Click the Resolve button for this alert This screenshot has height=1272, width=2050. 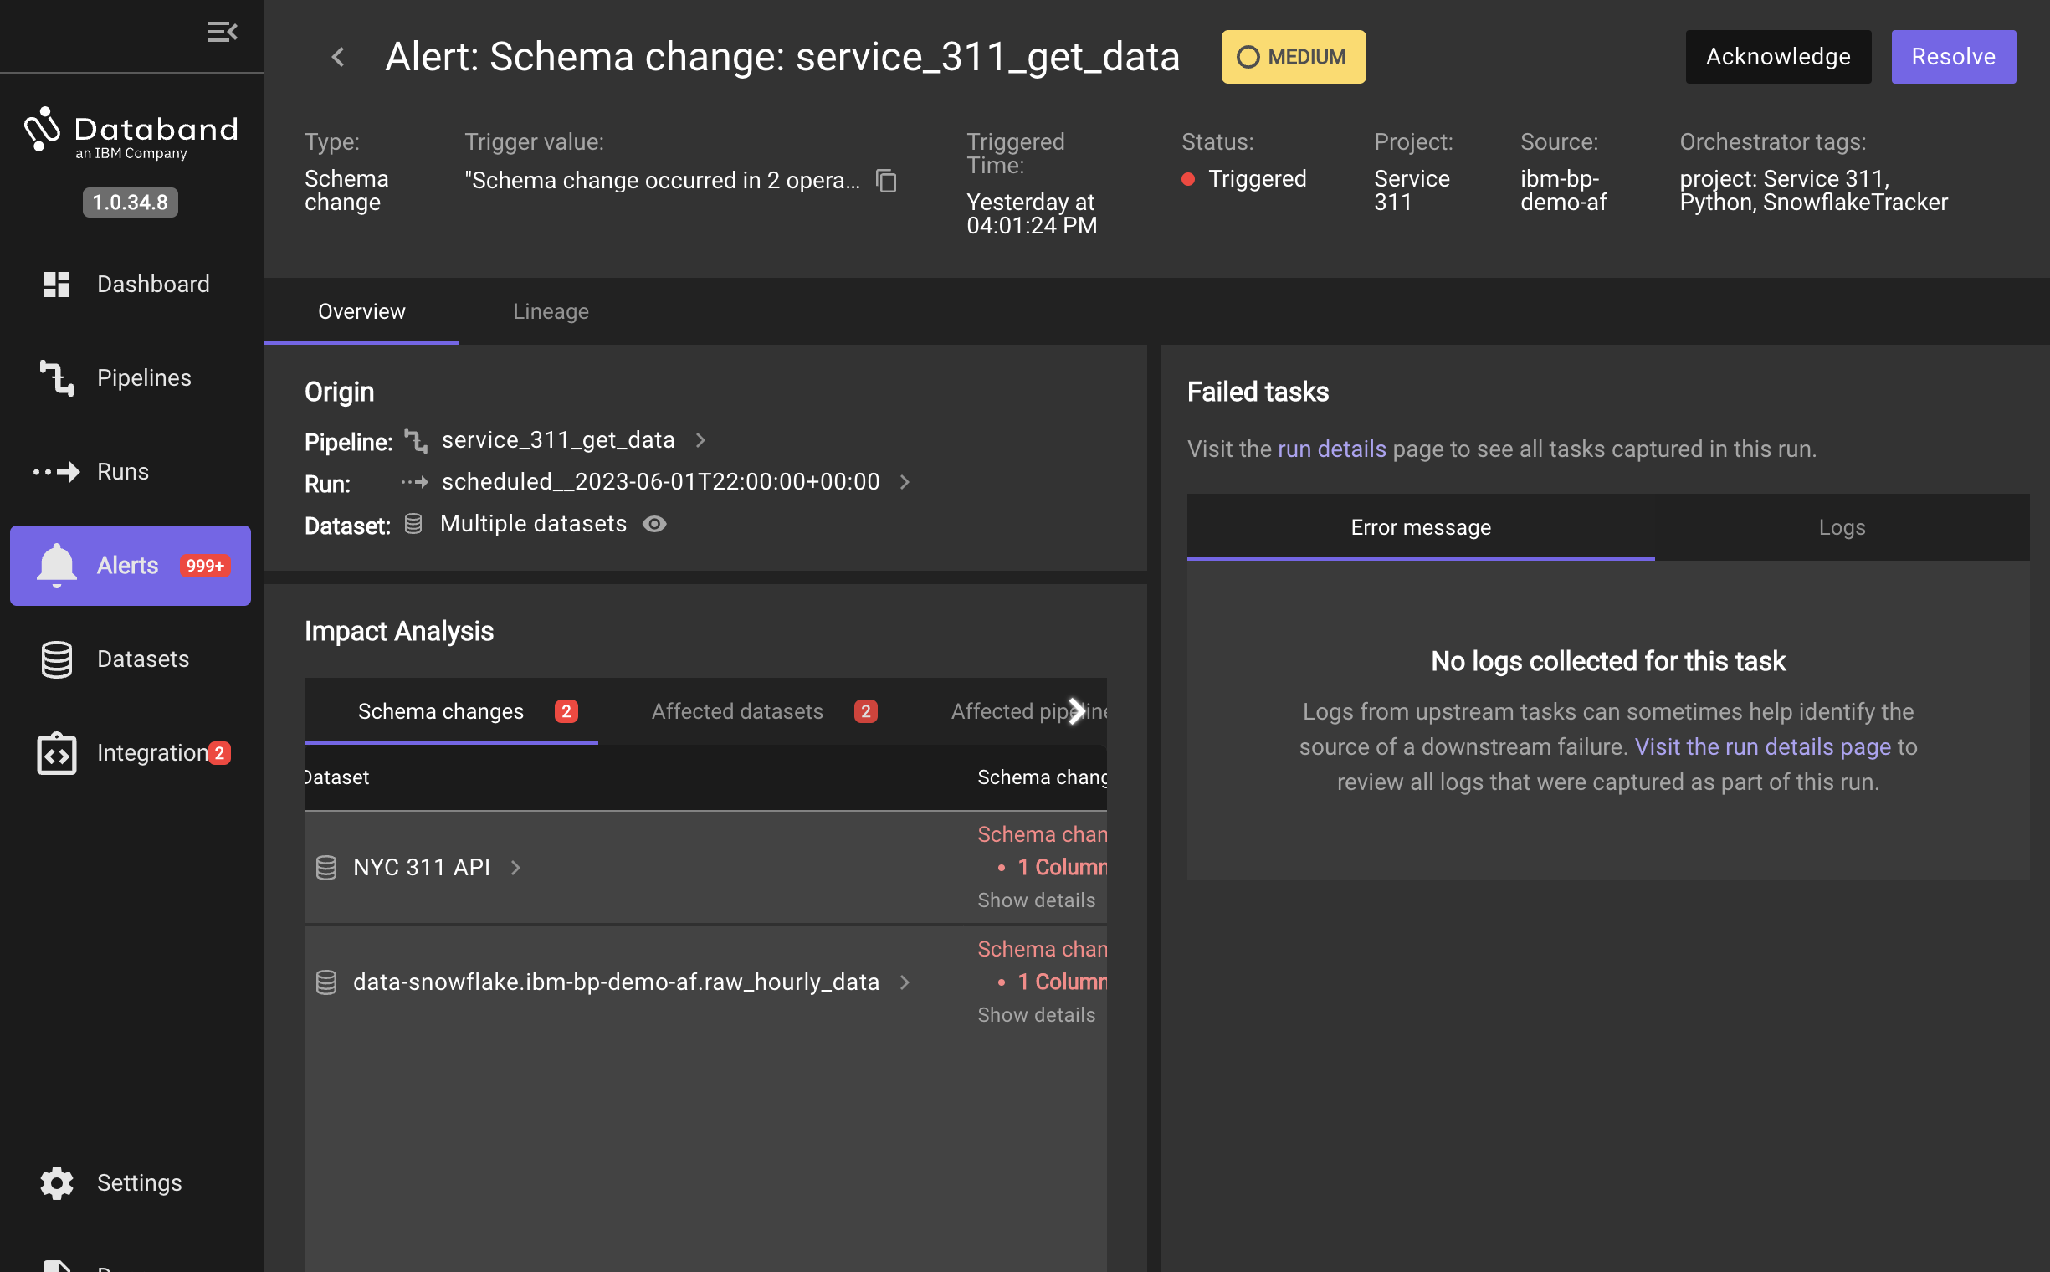[1956, 56]
